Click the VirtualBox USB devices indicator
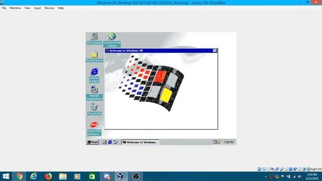This screenshot has width=322, height=181. (282, 169)
